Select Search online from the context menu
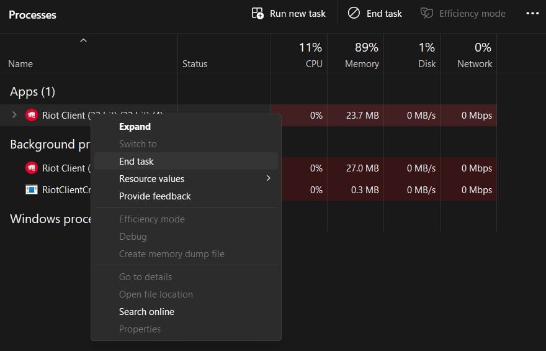Viewport: 546px width, 351px height. [x=146, y=311]
